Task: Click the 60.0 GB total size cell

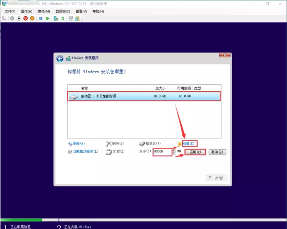Action: (160, 96)
